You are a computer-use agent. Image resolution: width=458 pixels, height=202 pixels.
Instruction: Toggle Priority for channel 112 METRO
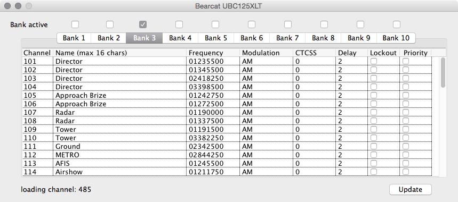tap(406, 155)
